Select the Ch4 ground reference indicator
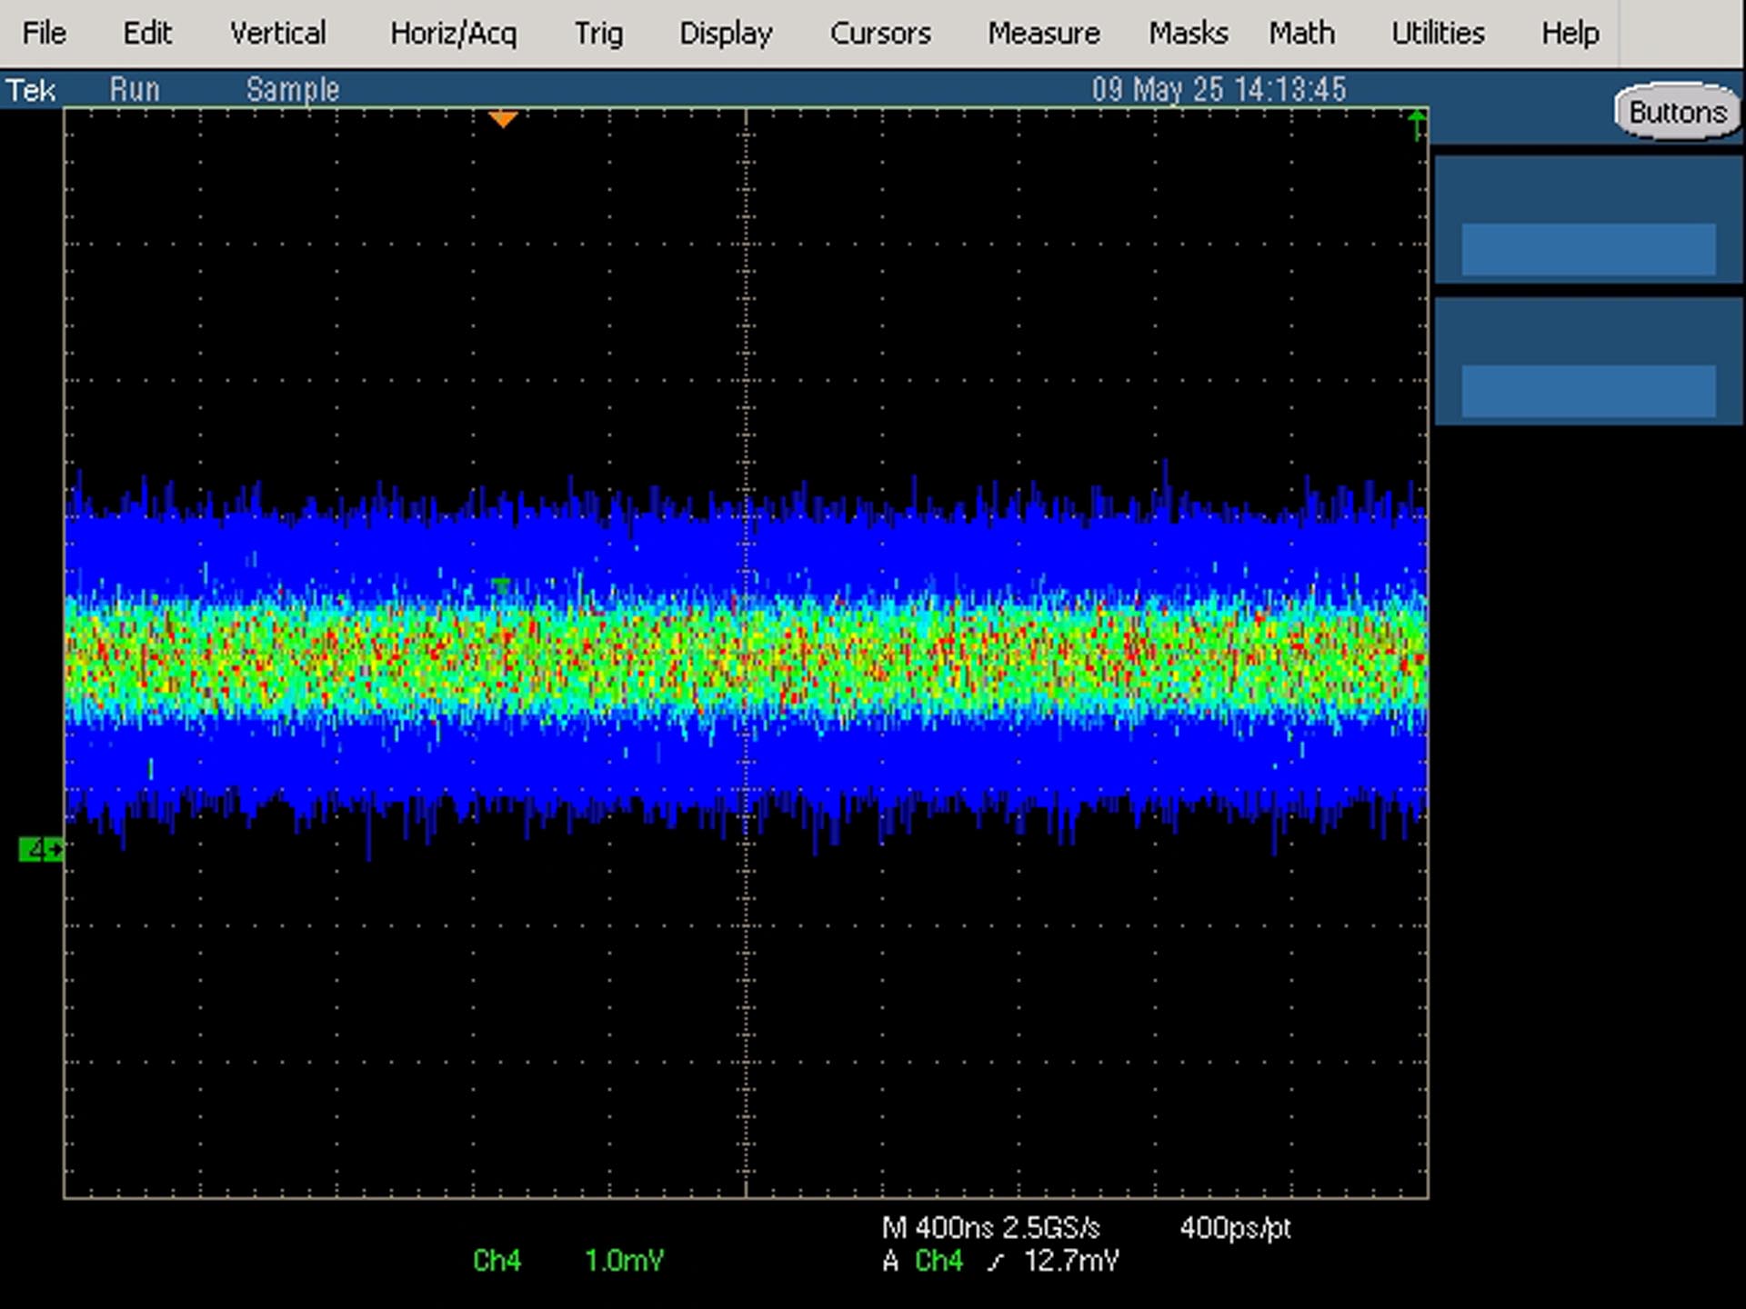This screenshot has width=1746, height=1309. pos(41,850)
